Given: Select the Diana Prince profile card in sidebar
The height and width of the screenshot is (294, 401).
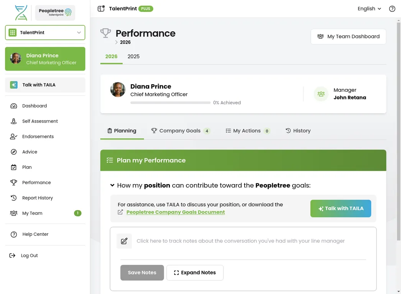Looking at the screenshot, I should click(45, 59).
